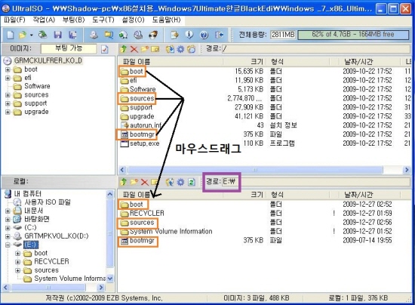Image resolution: width=415 pixels, height=305 pixels.
Task: Expand the boot folder in image tree
Action: coord(8,69)
